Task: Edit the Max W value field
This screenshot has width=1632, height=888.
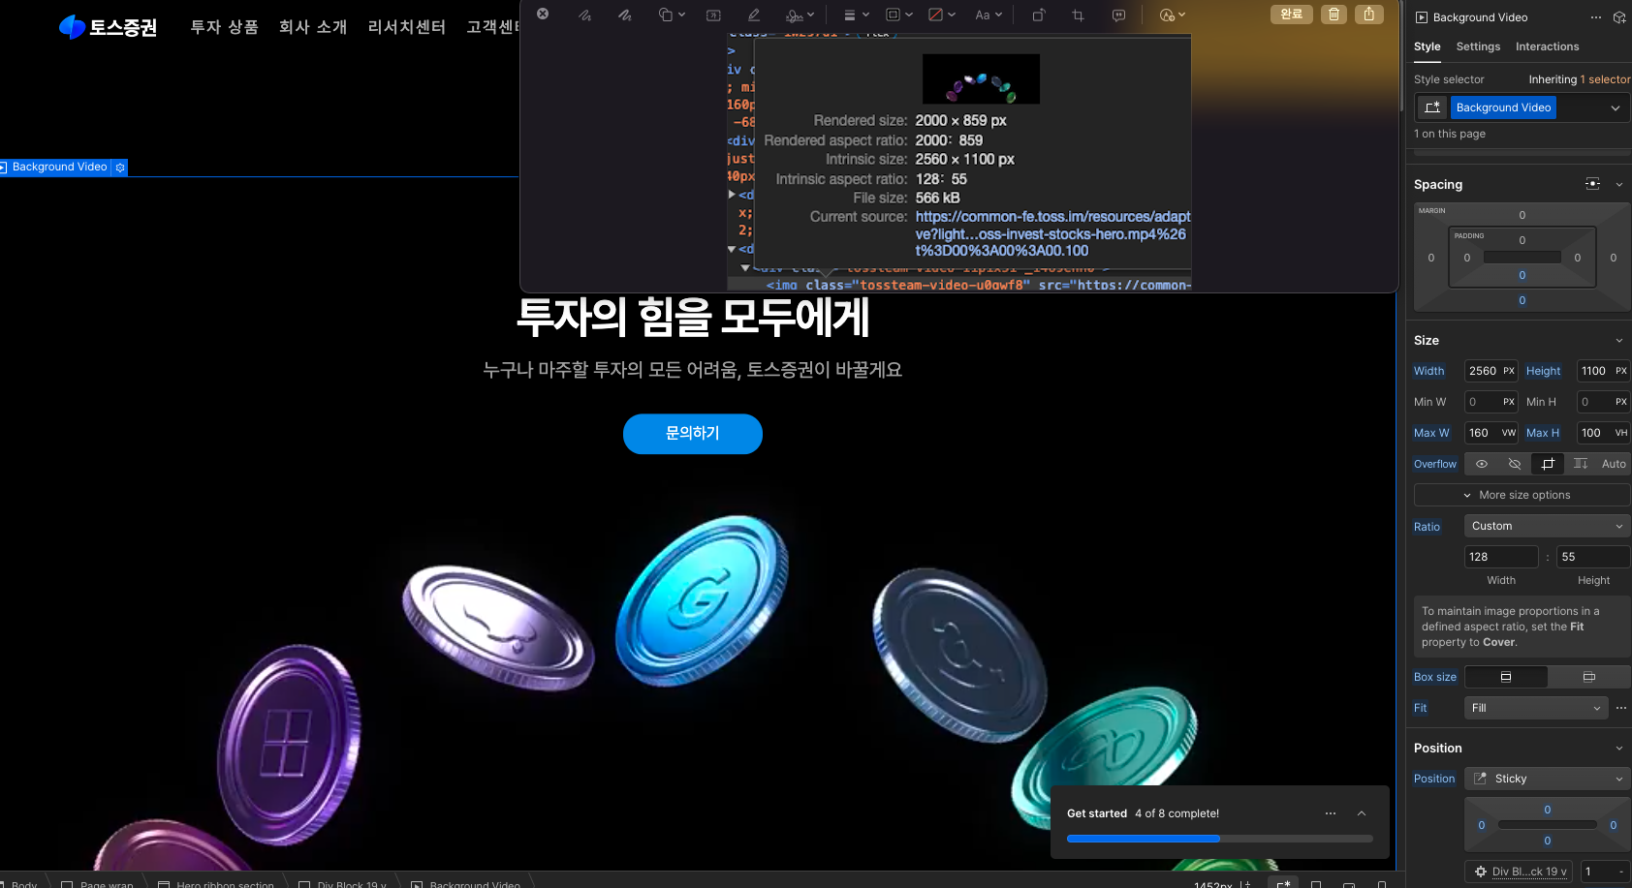Action: pos(1491,433)
